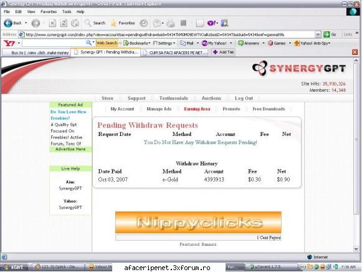Click the Print icon in toolbar
This screenshot has width=362, height=272.
[x=171, y=23]
